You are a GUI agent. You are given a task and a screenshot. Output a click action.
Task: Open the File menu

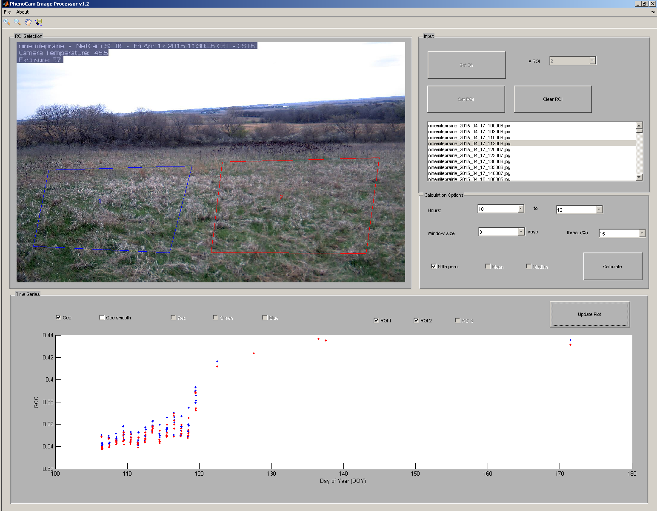coord(7,12)
